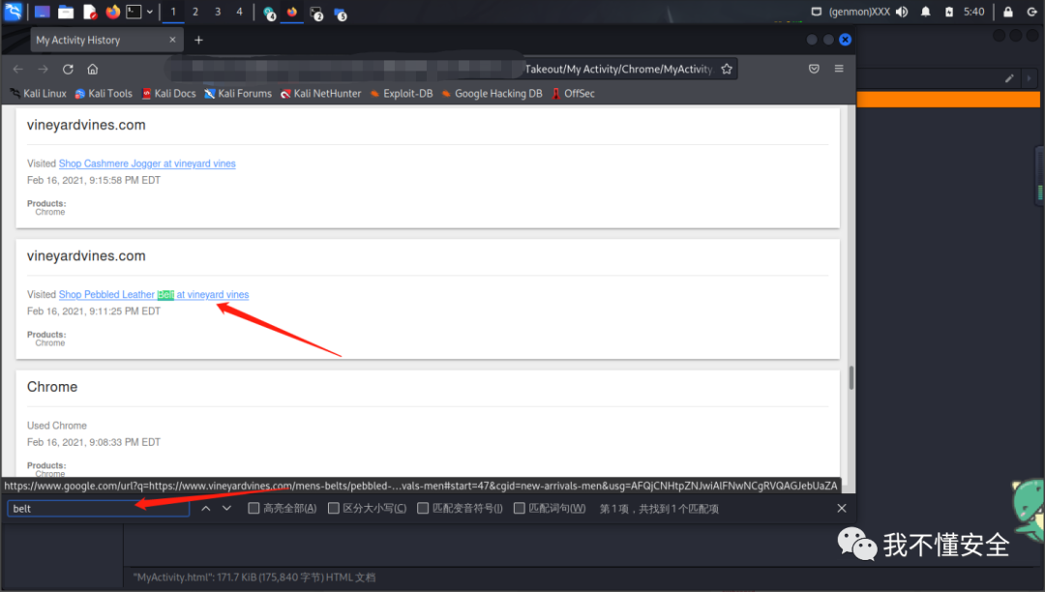Open the Kali applications menu icon

coord(13,12)
